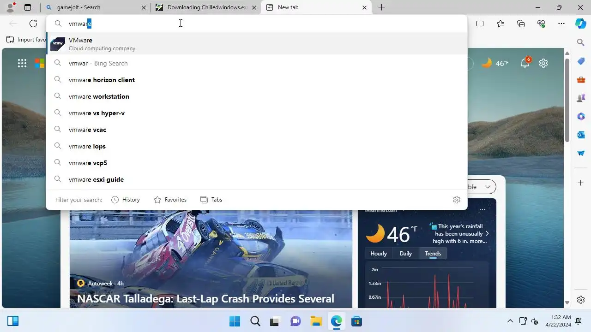Choose vmwar - Bing Search suggestion
591x332 pixels.
tap(257, 63)
